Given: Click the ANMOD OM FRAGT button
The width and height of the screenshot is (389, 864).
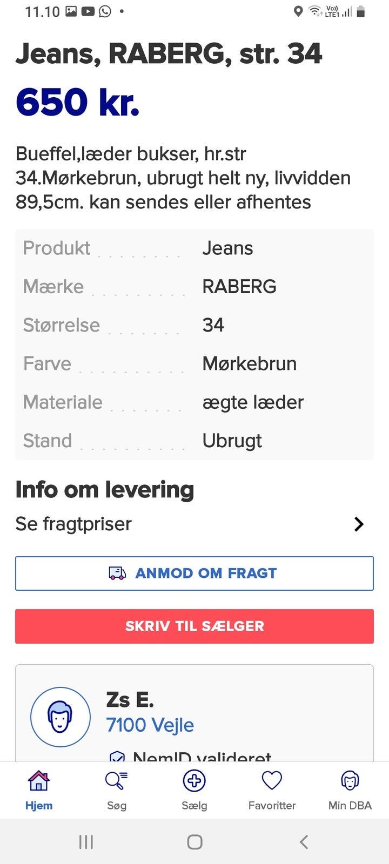Looking at the screenshot, I should (x=194, y=573).
